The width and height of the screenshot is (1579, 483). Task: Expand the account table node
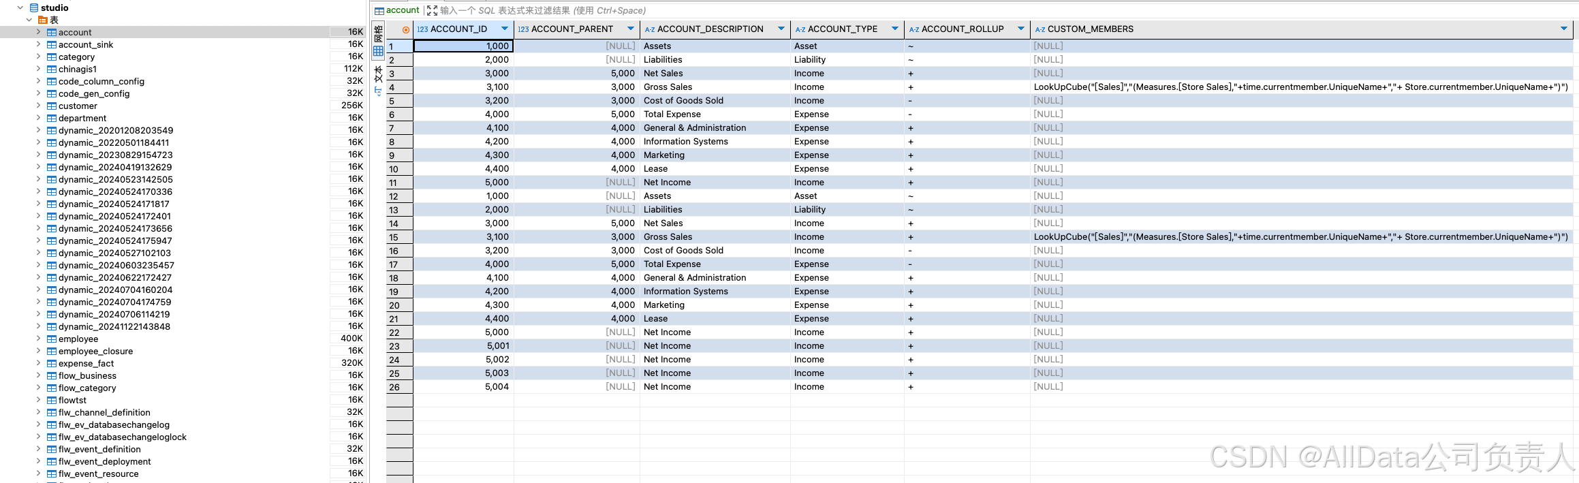pos(39,32)
